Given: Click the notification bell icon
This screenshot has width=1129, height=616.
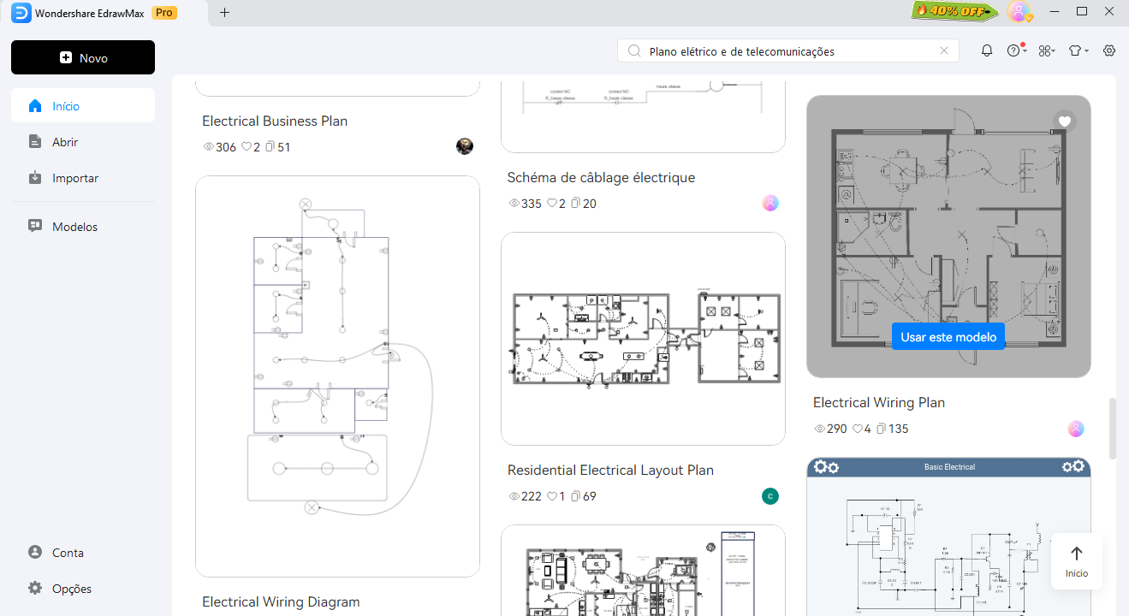Looking at the screenshot, I should coord(987,51).
